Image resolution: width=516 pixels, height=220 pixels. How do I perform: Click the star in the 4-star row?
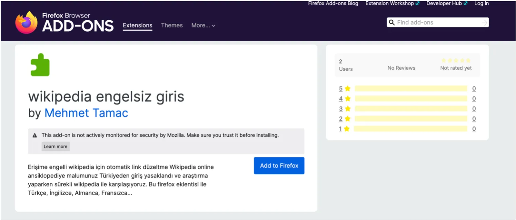click(347, 98)
